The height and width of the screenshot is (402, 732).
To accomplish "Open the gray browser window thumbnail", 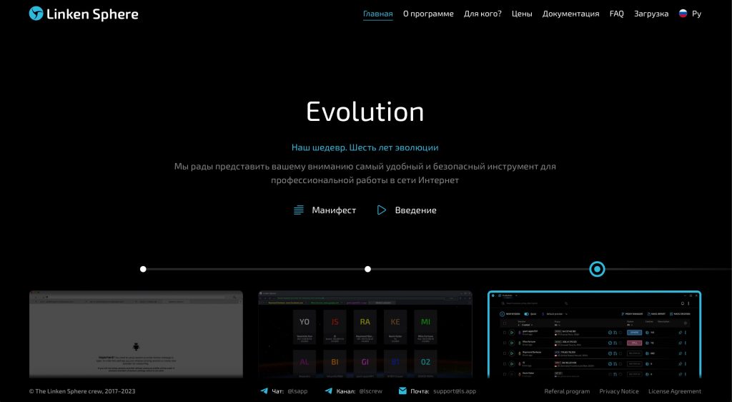I will point(136,334).
